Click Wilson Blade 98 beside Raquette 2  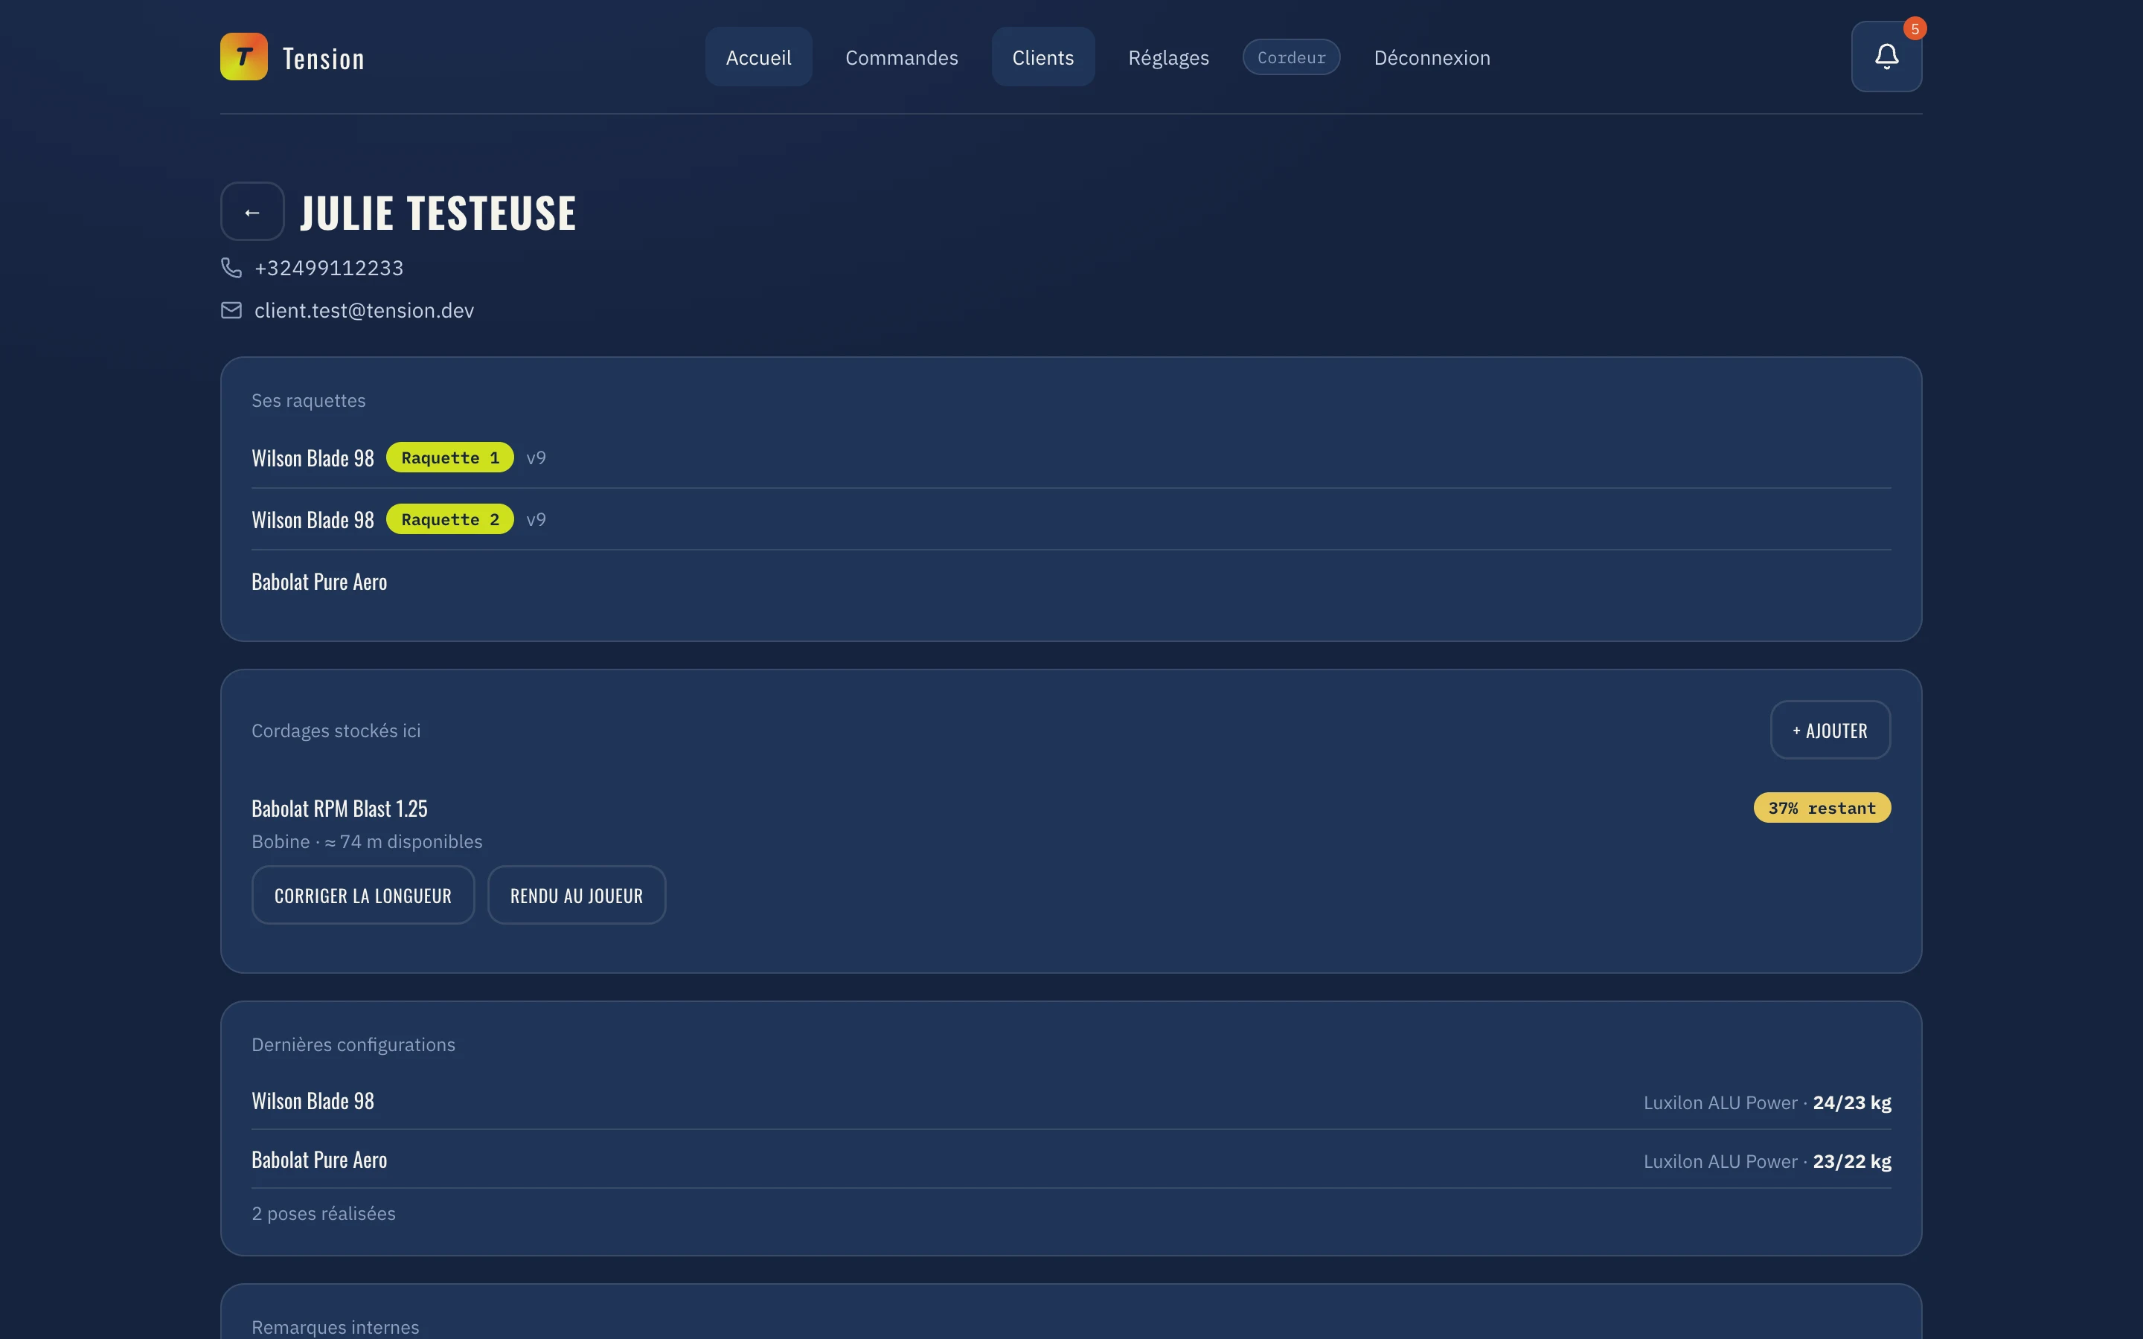pyautogui.click(x=313, y=520)
